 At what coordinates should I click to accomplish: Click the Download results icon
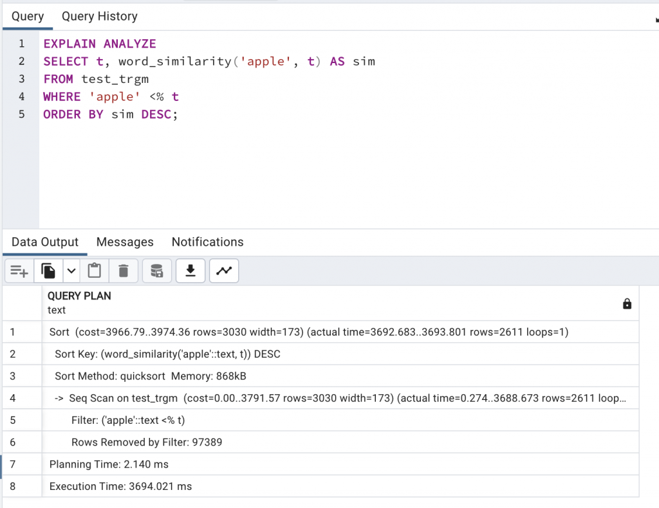click(x=190, y=271)
